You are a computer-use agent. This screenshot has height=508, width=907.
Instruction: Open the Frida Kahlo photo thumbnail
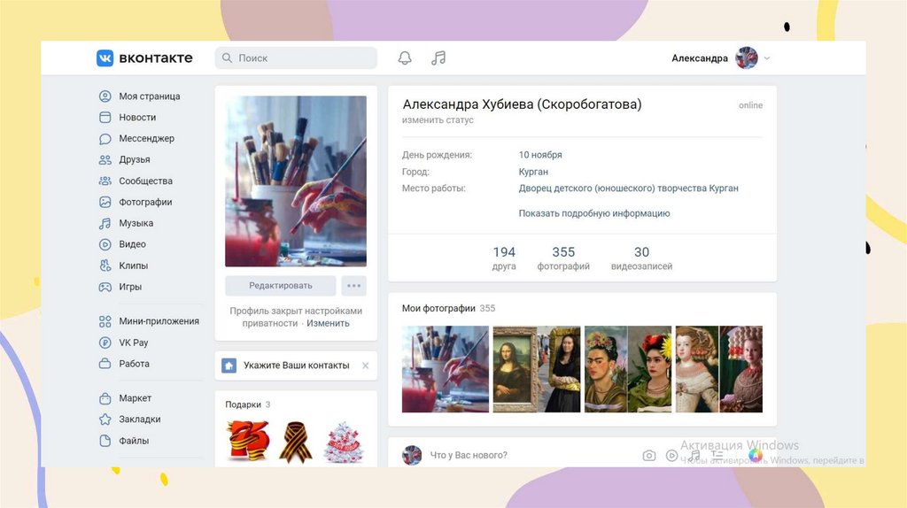coord(628,369)
